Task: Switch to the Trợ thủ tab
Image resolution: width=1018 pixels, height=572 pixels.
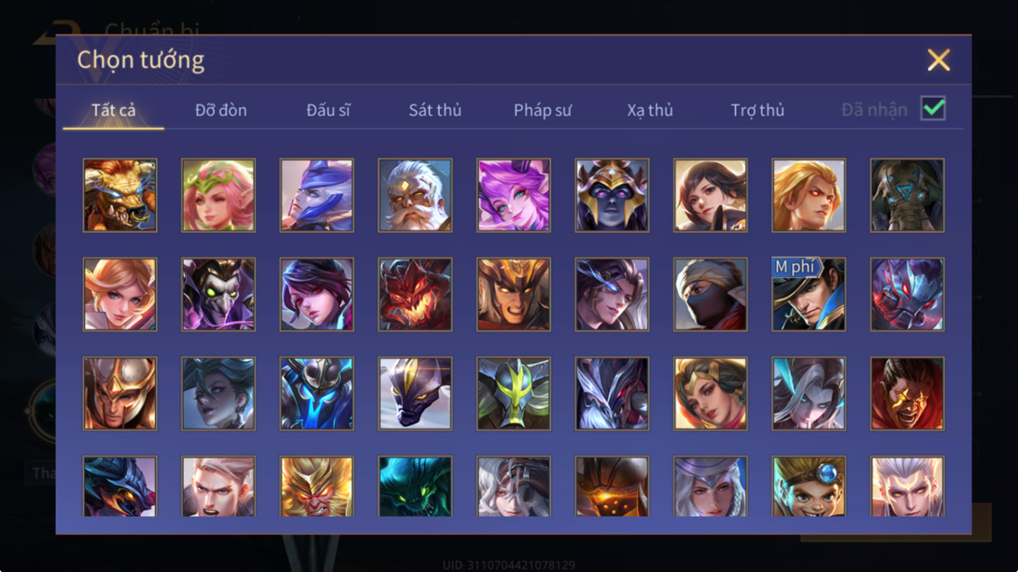Action: pos(758,110)
